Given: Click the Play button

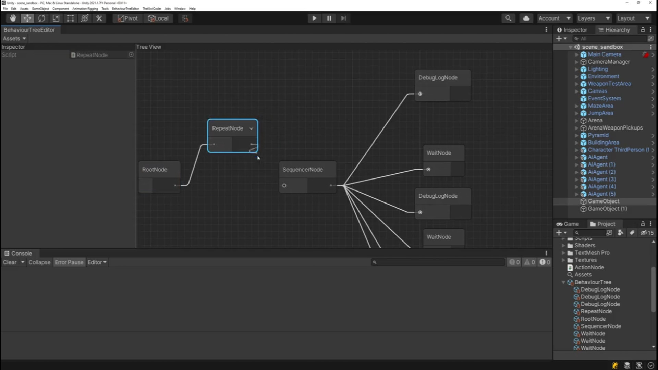Looking at the screenshot, I should point(314,18).
